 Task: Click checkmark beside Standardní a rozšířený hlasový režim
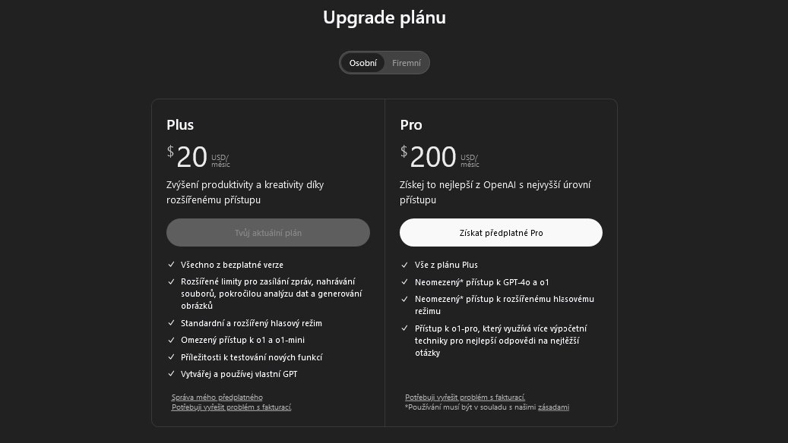[x=171, y=323]
